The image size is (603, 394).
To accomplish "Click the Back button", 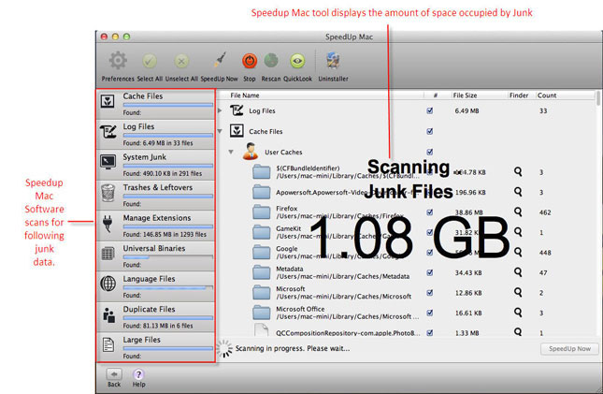I will 114,375.
